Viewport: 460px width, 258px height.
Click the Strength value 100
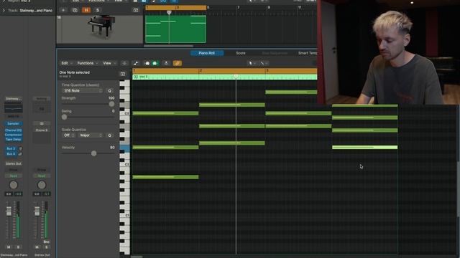pyautogui.click(x=111, y=98)
